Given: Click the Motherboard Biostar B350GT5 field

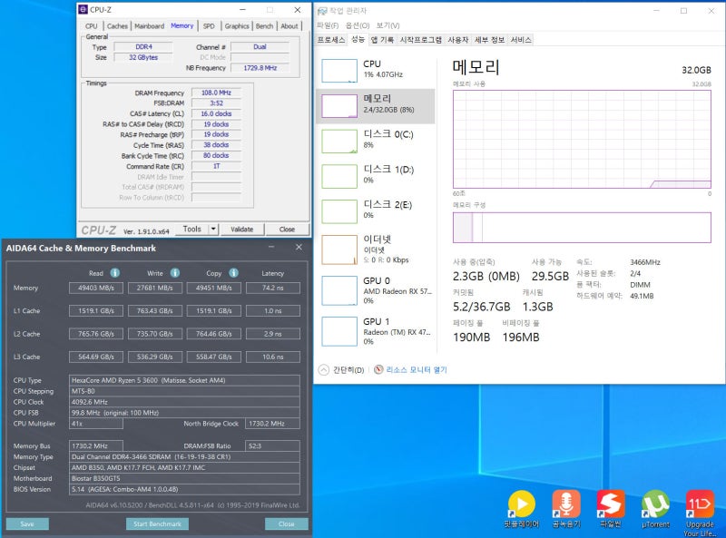Looking at the screenshot, I should pyautogui.click(x=184, y=478).
